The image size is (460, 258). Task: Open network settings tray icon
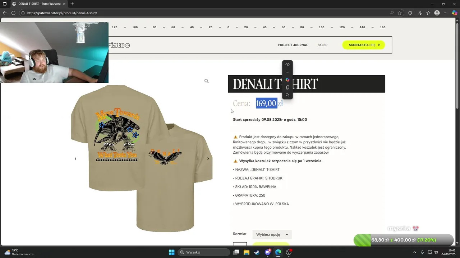430,252
